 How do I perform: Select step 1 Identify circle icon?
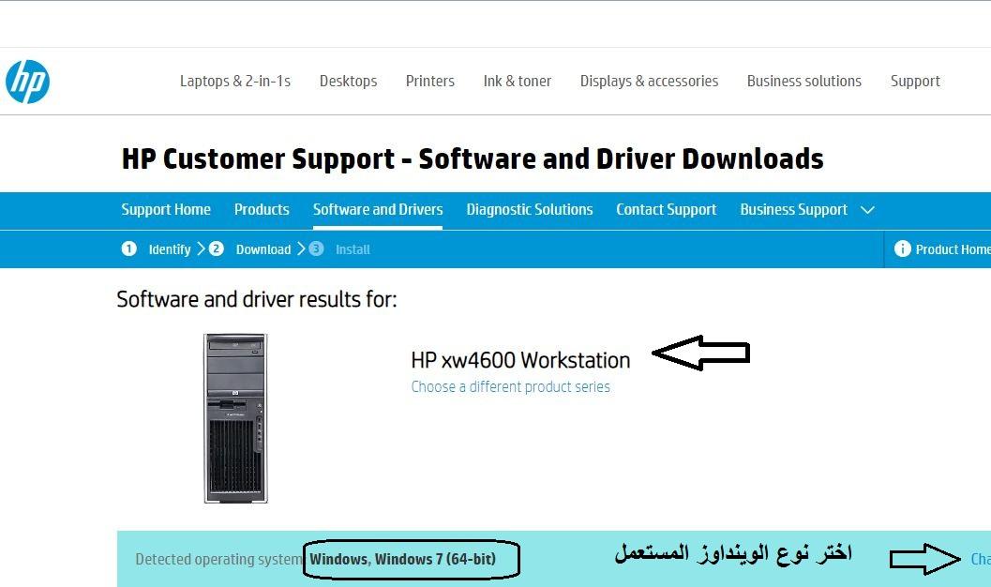[129, 248]
